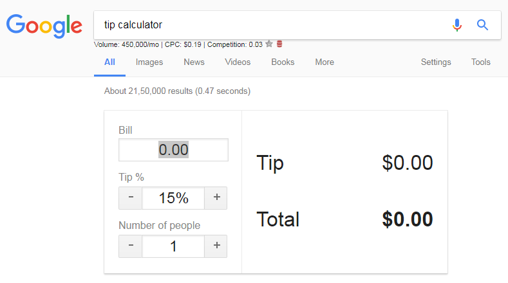
Task: Increase the tip percentage with plus
Action: pyautogui.click(x=216, y=198)
